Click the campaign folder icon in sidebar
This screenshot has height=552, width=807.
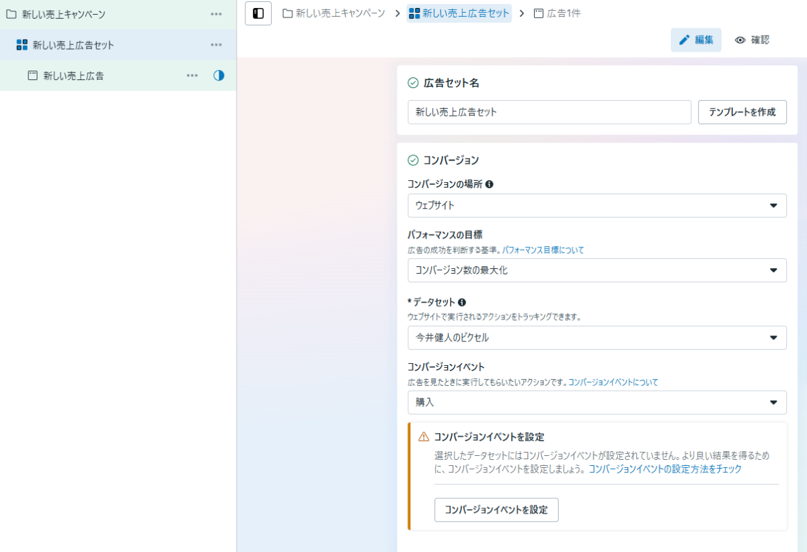coord(11,14)
